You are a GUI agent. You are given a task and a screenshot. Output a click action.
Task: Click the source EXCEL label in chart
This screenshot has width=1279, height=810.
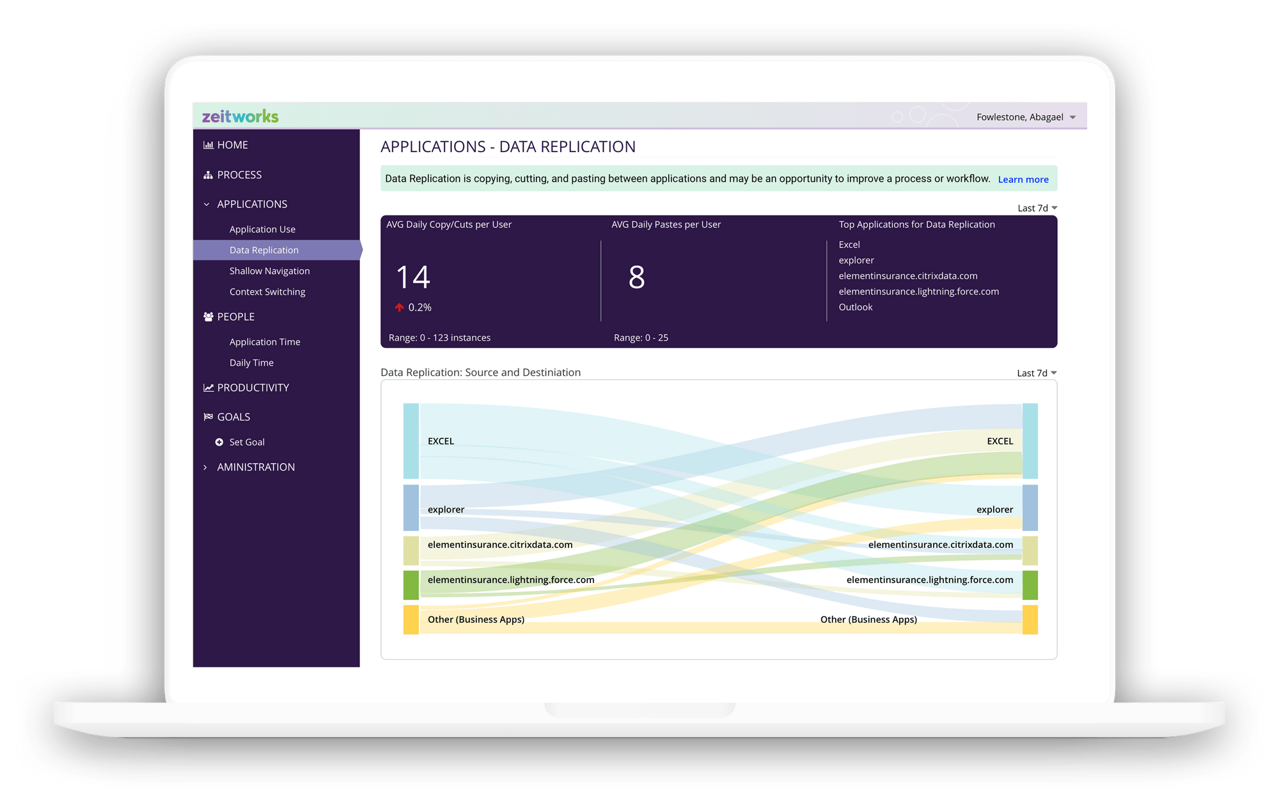tap(441, 441)
